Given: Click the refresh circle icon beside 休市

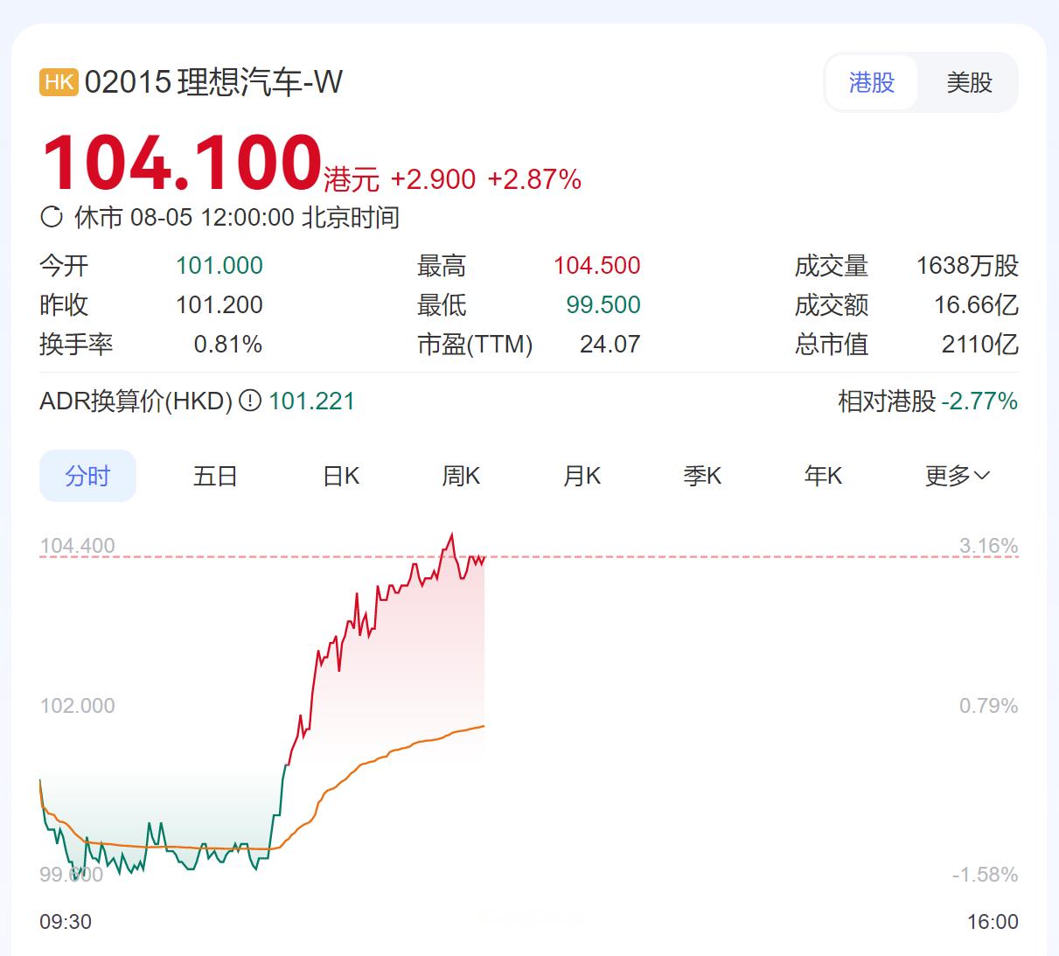Looking at the screenshot, I should [x=52, y=217].
